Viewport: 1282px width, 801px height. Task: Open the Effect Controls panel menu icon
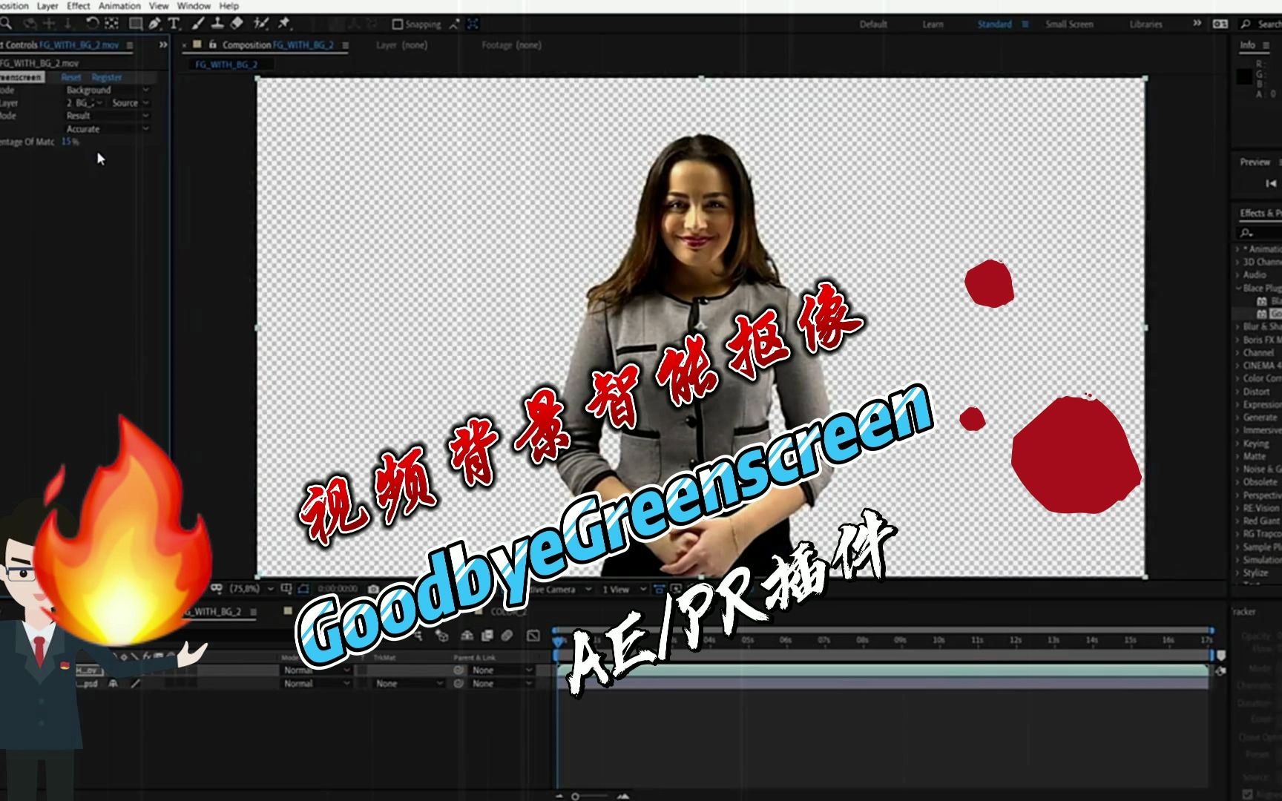pyautogui.click(x=130, y=45)
